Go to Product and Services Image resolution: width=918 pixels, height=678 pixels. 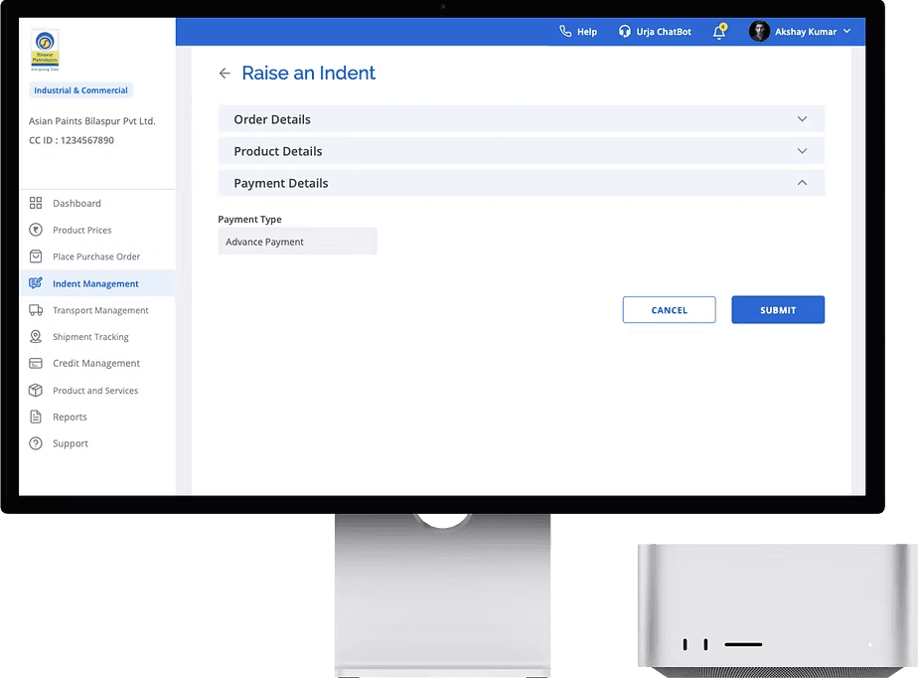click(97, 391)
